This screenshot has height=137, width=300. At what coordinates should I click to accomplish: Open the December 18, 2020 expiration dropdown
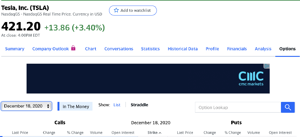[27, 106]
